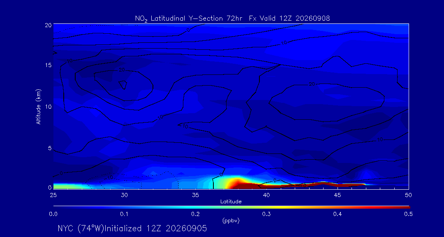Click the closed 20 contour near latitude 30

[x=123, y=85]
